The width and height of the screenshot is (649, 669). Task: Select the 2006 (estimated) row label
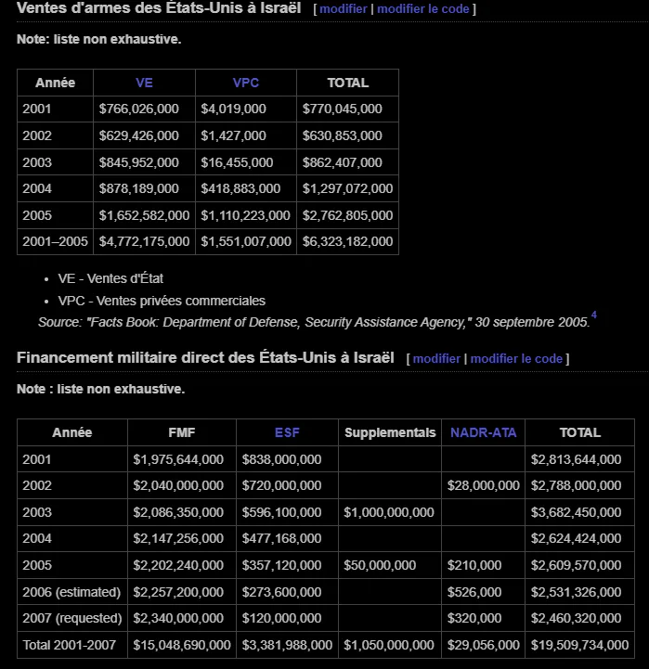click(x=71, y=592)
